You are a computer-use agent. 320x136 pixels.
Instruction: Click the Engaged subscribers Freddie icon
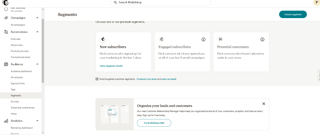(x=162, y=39)
